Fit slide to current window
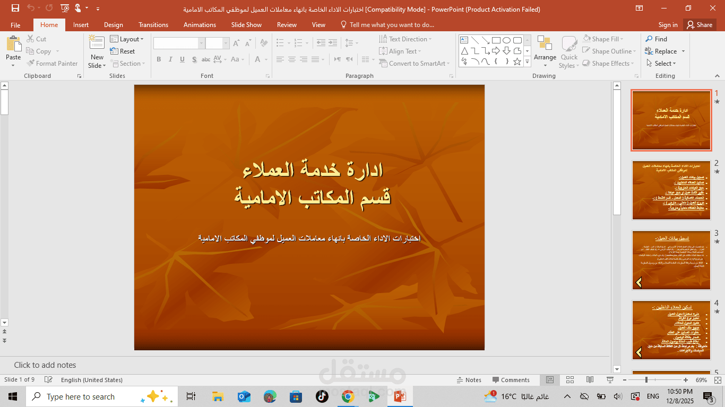 [717, 380]
